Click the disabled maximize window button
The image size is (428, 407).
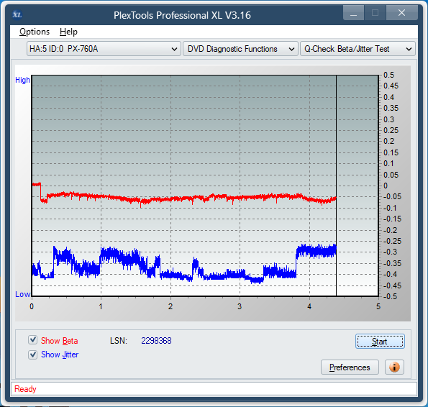[375, 13]
